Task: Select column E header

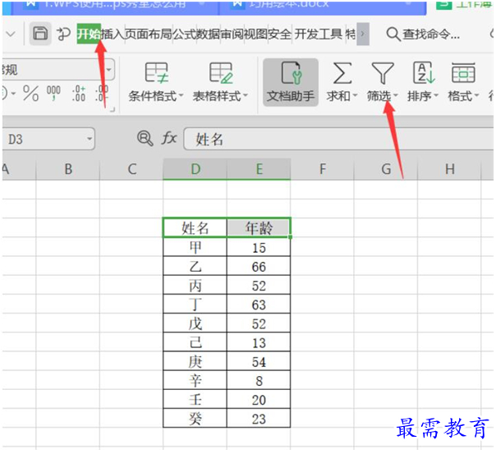Action: click(x=259, y=169)
